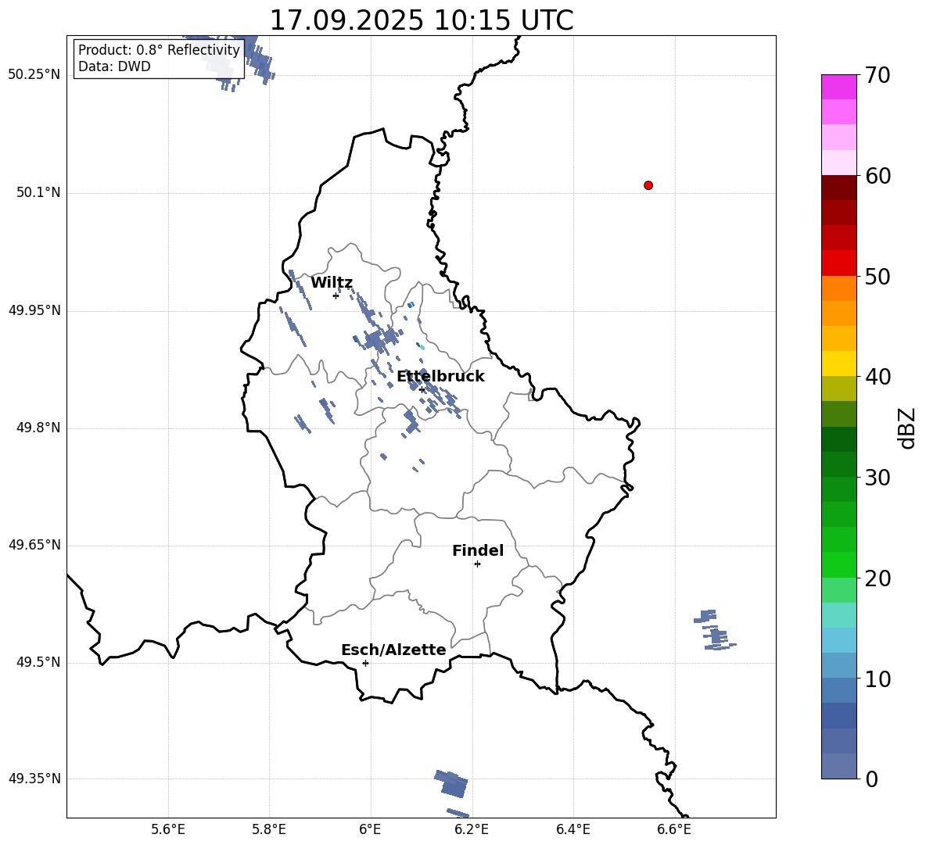The image size is (926, 845).
Task: Click 'Product: 0.8° Reflectivity' legend text
Action: pyautogui.click(x=159, y=49)
